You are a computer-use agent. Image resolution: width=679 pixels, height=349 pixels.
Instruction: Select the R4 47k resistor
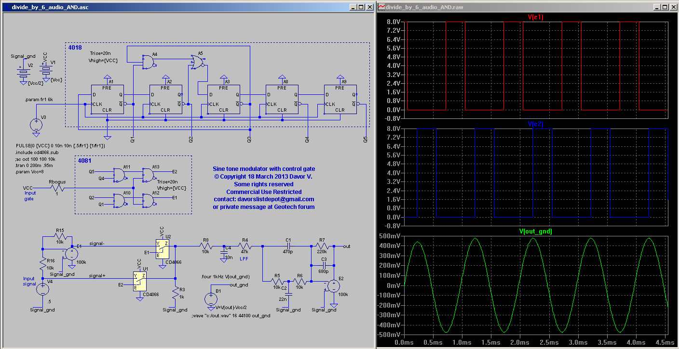click(245, 246)
